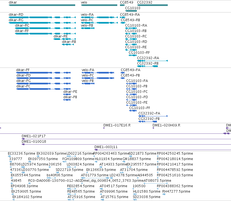231x201 pixels.
Task: Click the SD23038.5prime EST
Action: [x=135, y=200]
